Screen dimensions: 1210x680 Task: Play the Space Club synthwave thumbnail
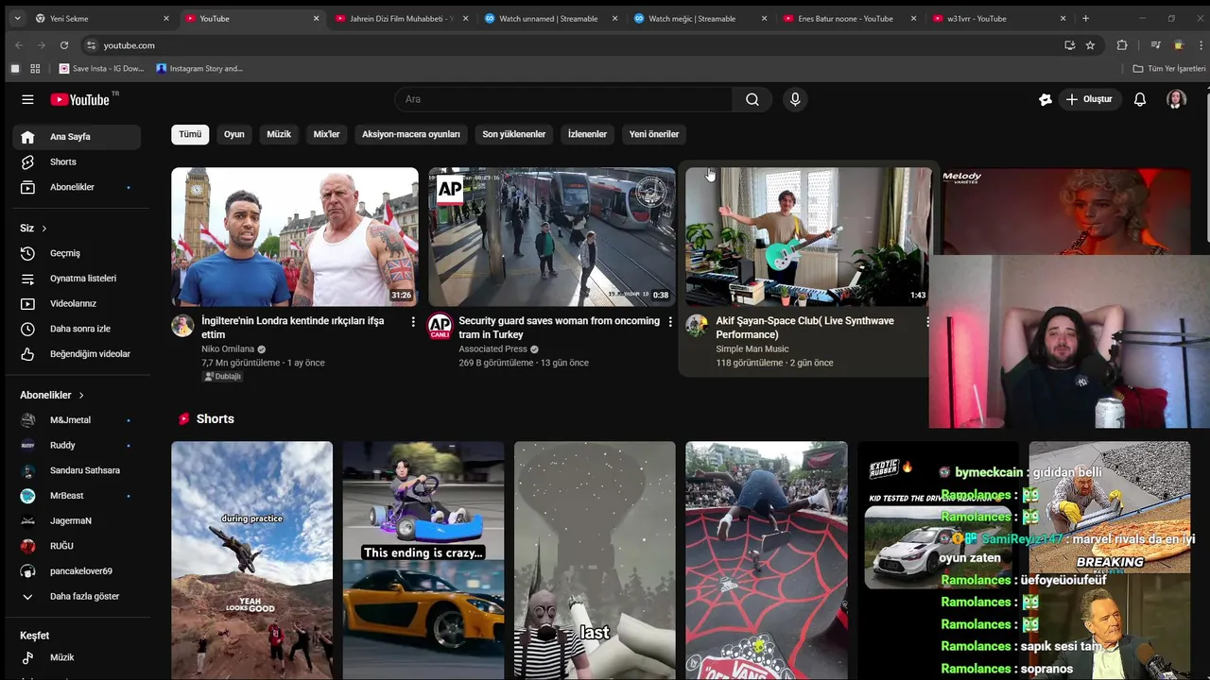click(808, 237)
